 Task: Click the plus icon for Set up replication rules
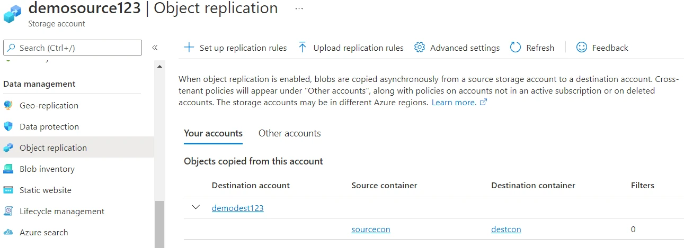pyautogui.click(x=189, y=48)
